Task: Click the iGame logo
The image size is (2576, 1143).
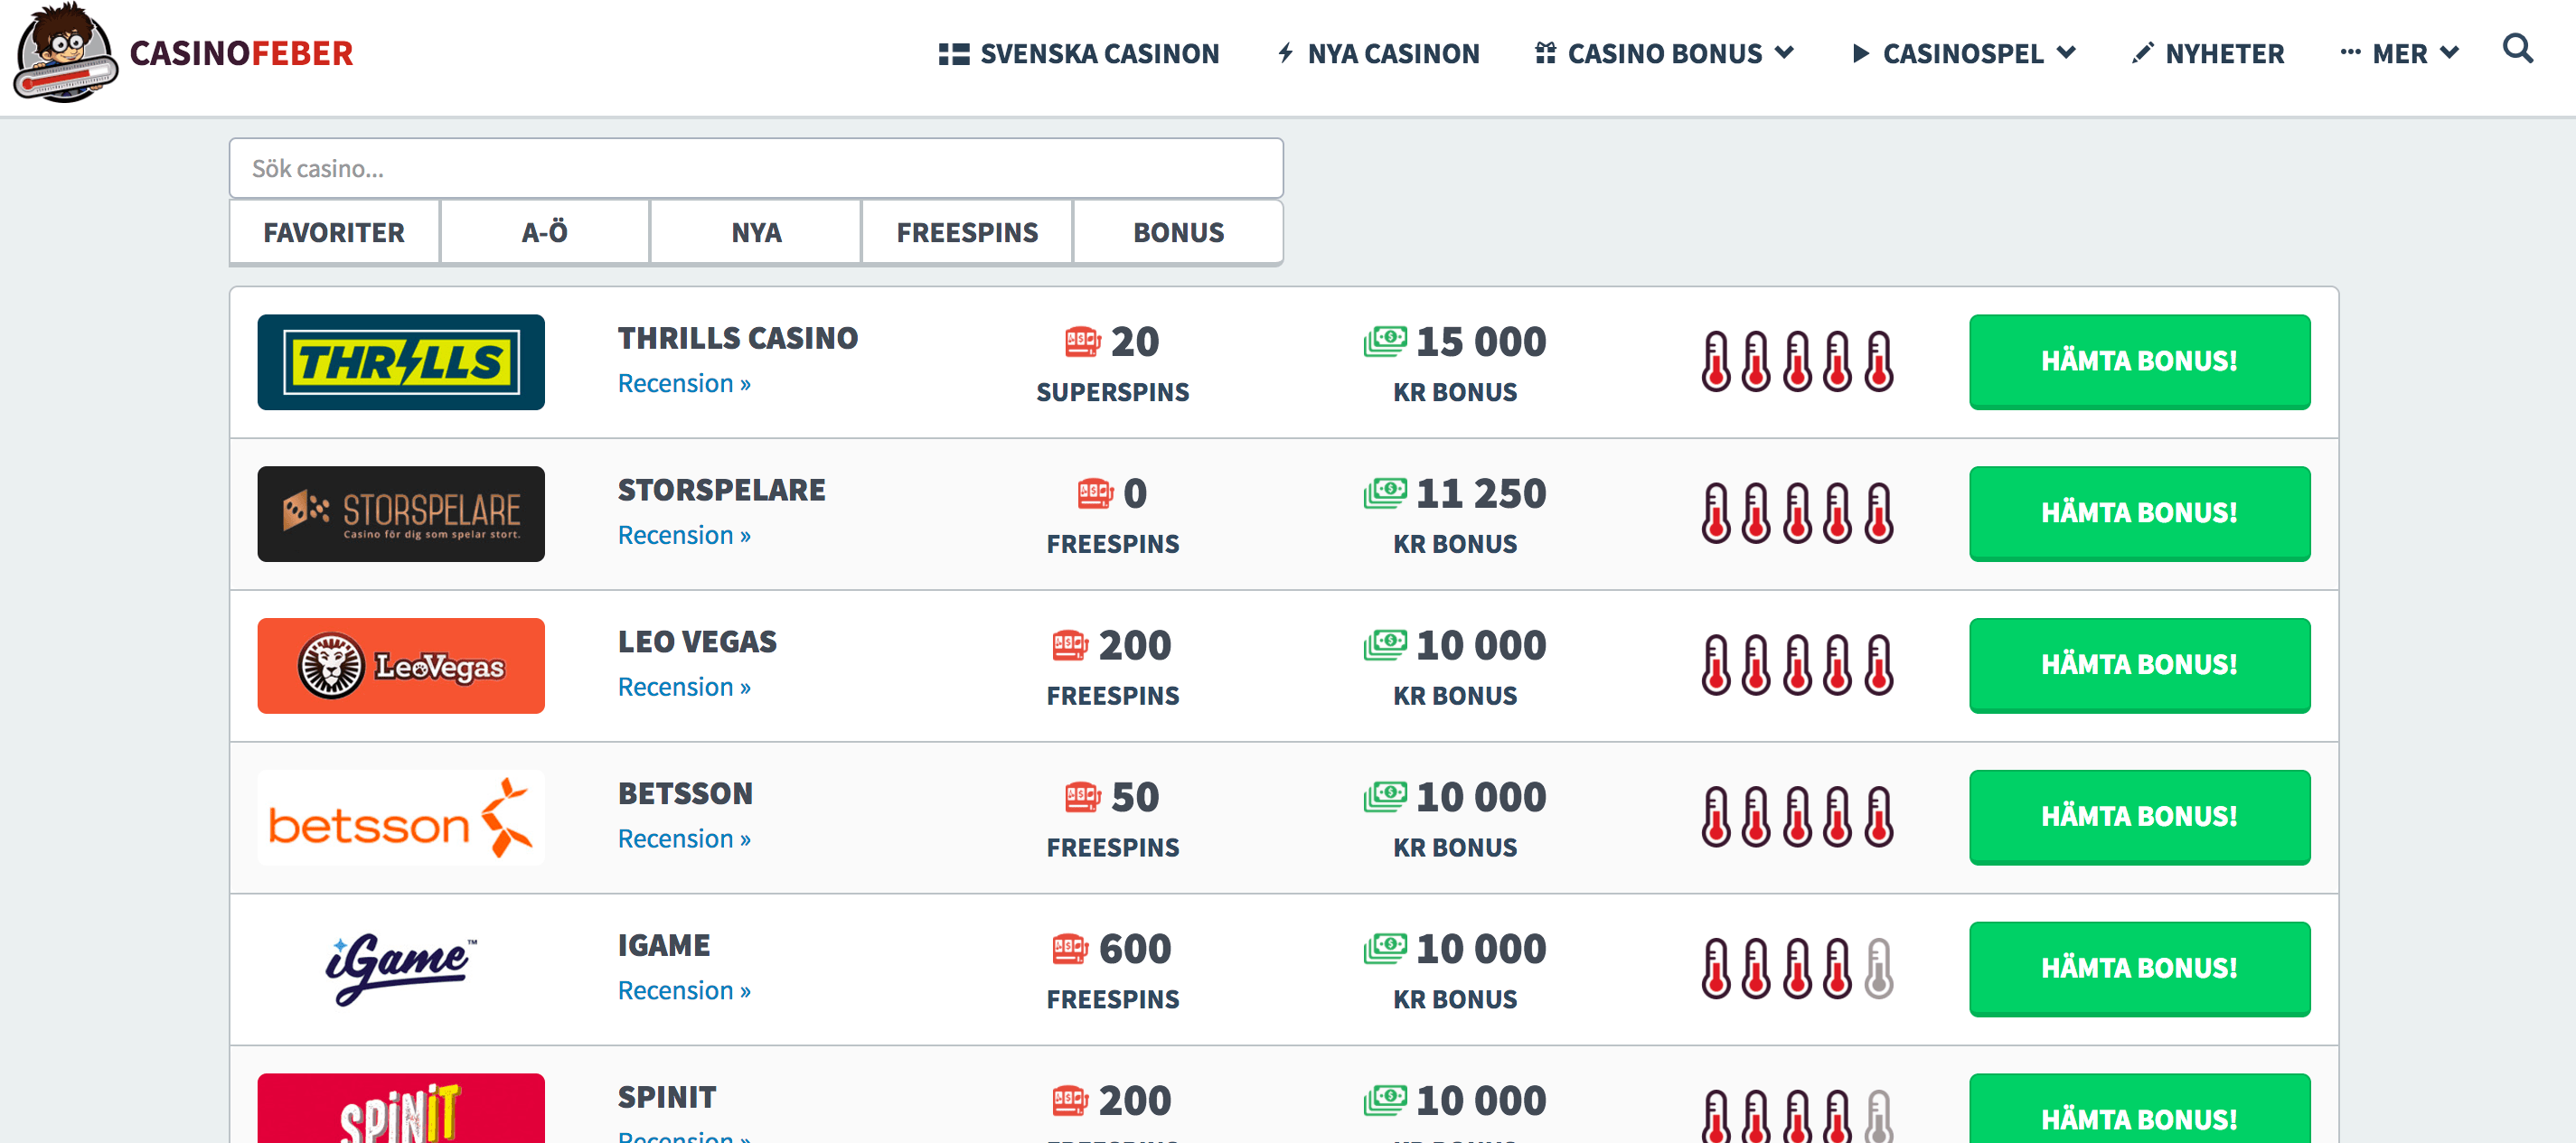Action: pyautogui.click(x=401, y=968)
